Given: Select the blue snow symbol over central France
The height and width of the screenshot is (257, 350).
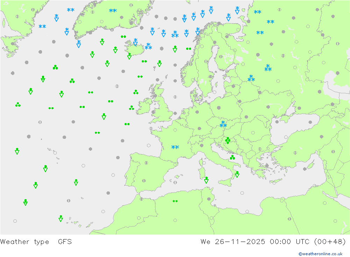Looking at the screenshot, I should (x=175, y=147).
